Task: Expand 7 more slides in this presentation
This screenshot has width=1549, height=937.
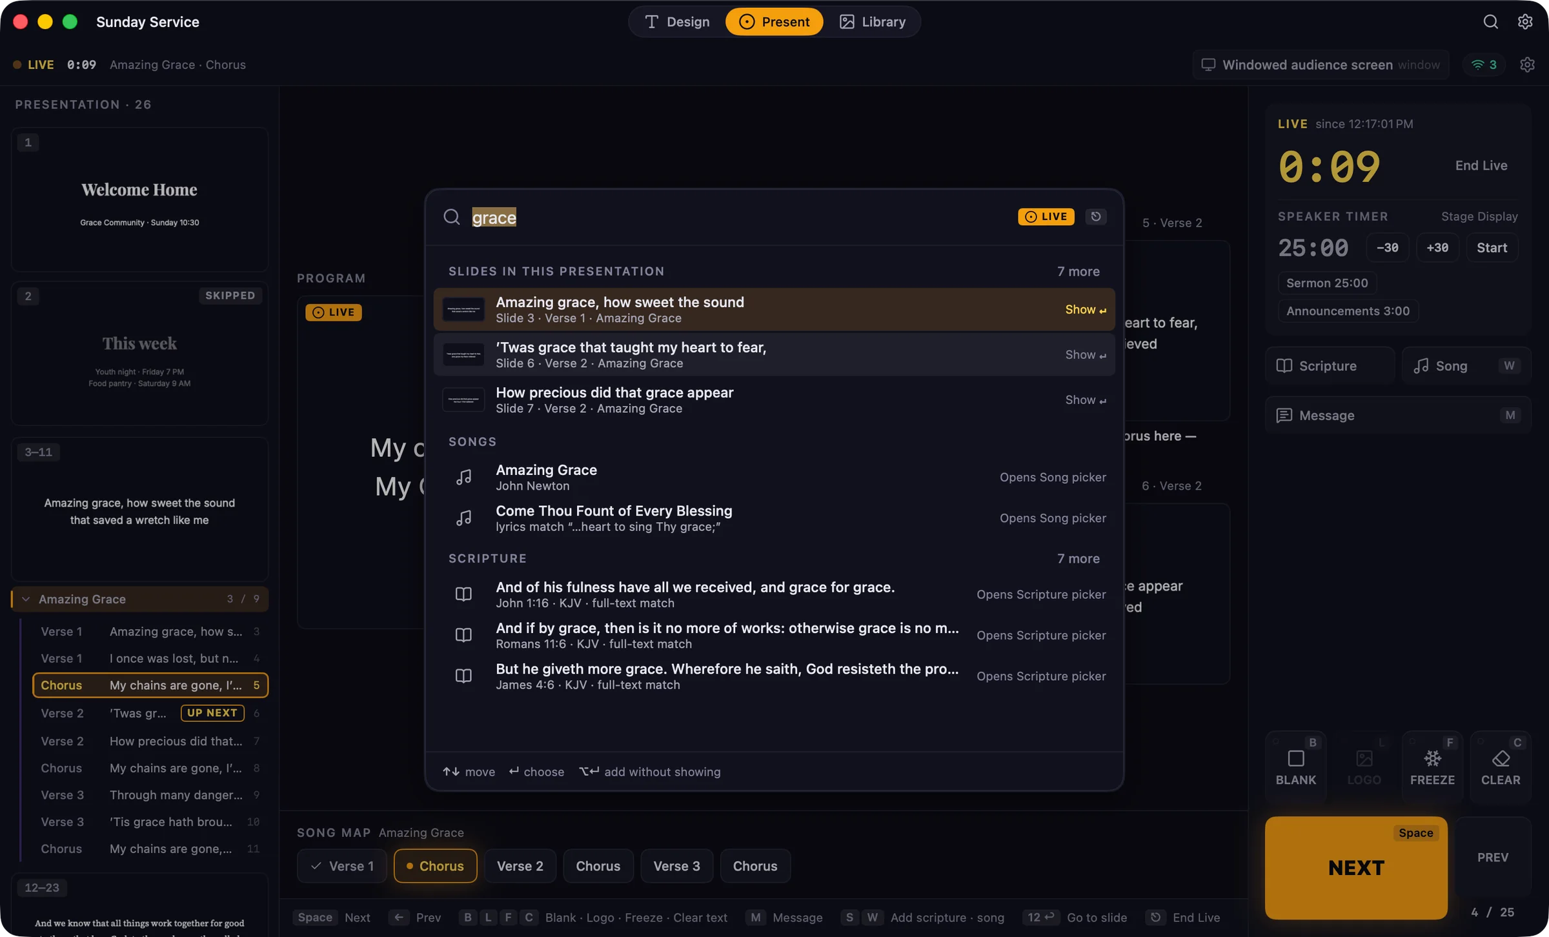Action: coord(1078,272)
